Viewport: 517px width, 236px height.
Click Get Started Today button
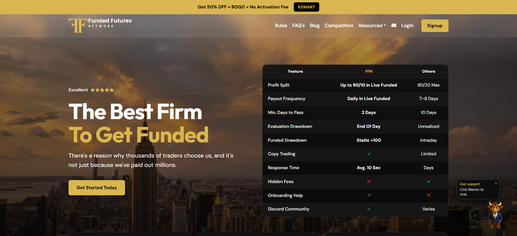coord(96,188)
